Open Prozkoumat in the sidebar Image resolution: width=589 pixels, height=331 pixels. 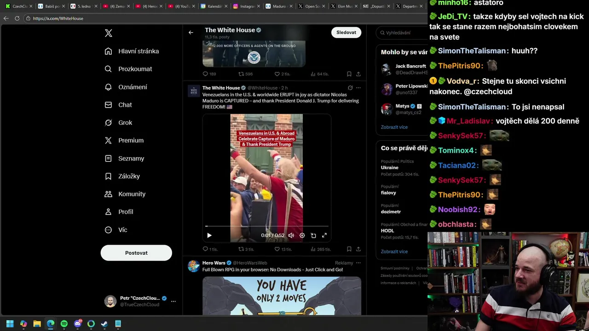point(128,69)
